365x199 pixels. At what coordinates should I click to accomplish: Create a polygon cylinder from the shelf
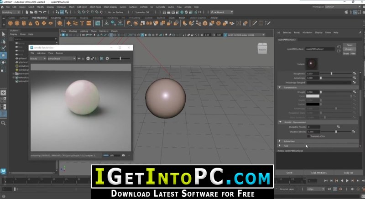pyautogui.click(x=24, y=23)
